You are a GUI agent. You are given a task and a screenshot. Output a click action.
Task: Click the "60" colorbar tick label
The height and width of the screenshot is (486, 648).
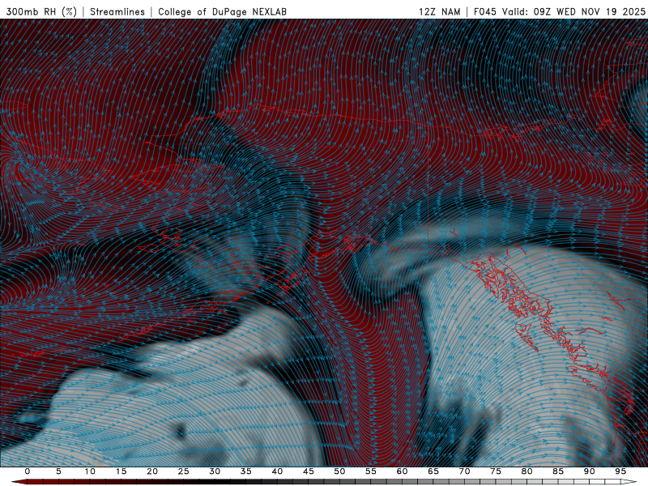[x=402, y=471]
